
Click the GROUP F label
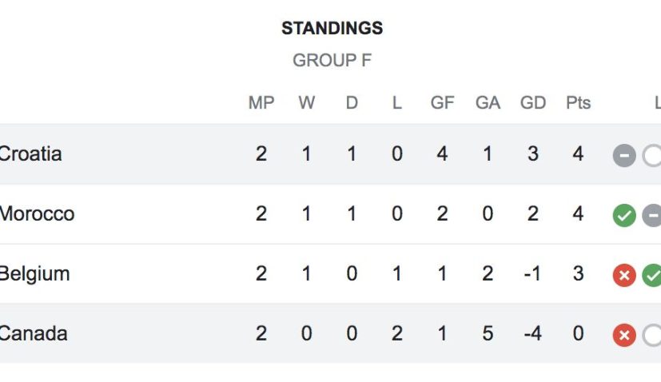point(332,61)
